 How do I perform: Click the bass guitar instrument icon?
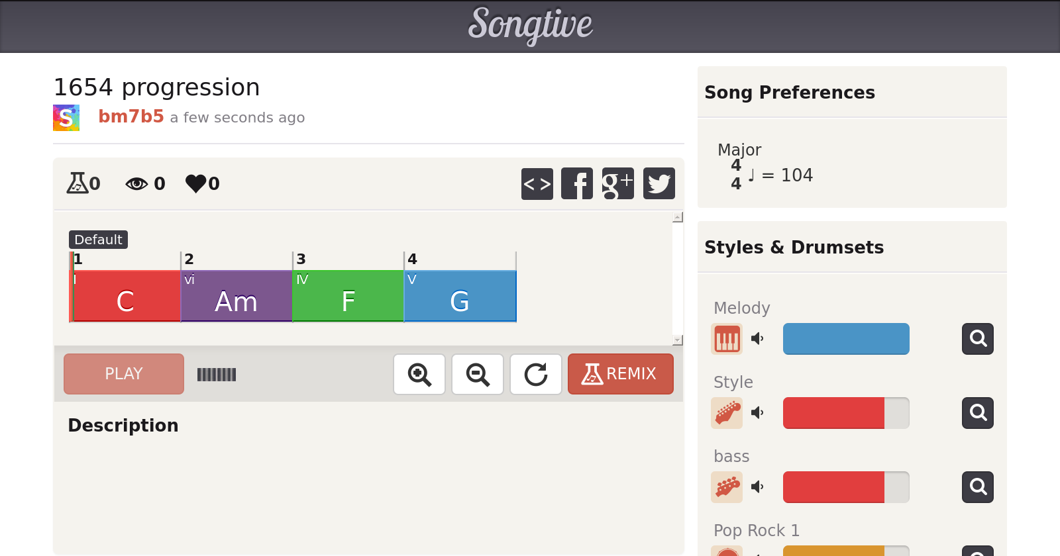727,487
